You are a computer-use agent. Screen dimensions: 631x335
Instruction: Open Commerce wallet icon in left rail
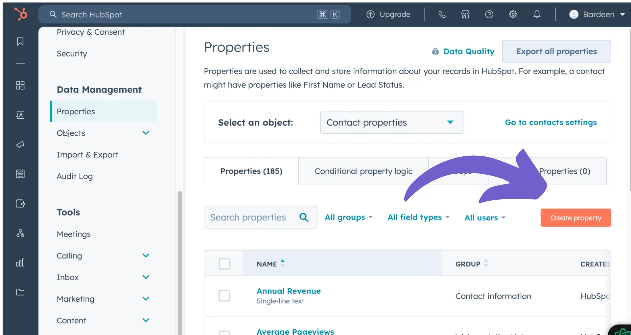(20, 204)
